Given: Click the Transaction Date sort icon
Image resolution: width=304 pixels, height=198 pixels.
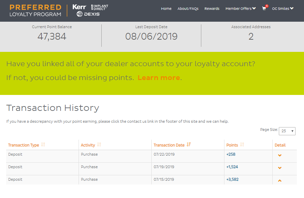Looking at the screenshot, I should [x=189, y=145].
